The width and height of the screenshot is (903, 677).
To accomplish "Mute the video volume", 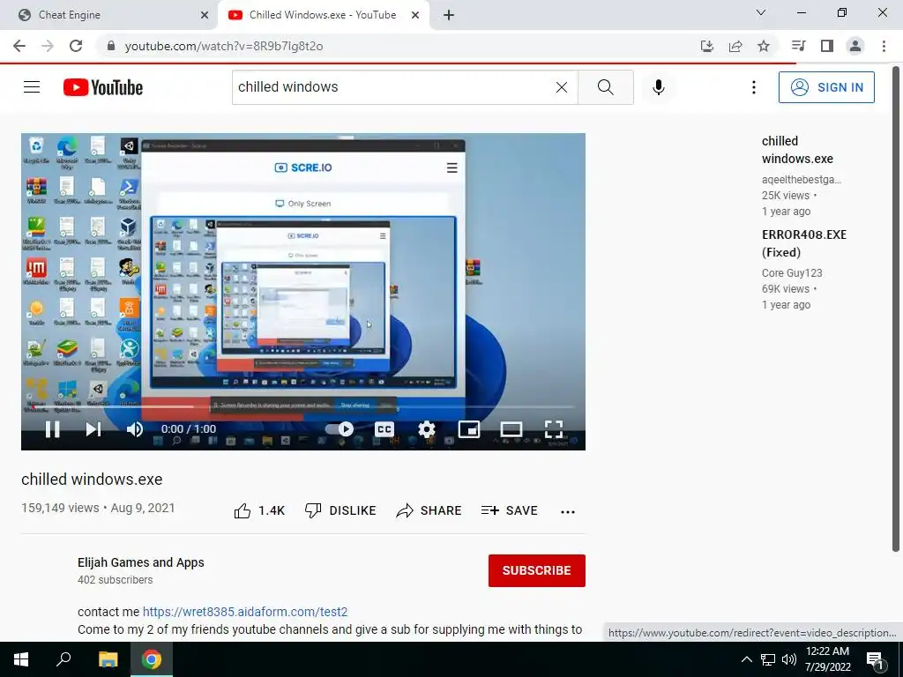I will pos(135,429).
